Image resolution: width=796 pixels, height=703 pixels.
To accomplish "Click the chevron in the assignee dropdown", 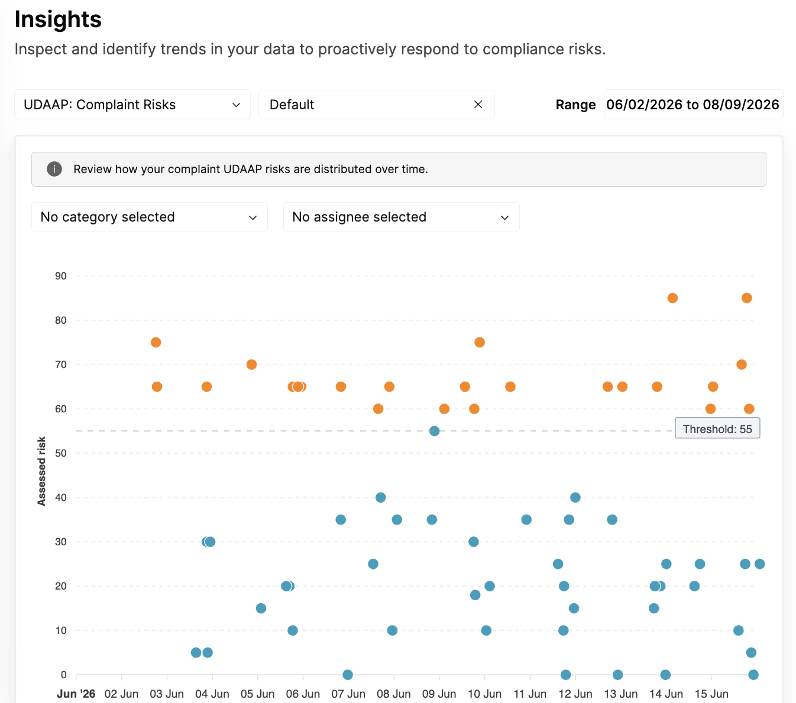I will pyautogui.click(x=505, y=217).
